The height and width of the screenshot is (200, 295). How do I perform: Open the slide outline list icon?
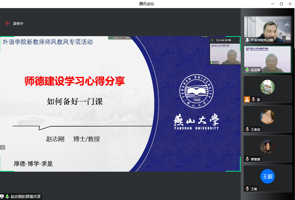pyautogui.click(x=3, y=147)
